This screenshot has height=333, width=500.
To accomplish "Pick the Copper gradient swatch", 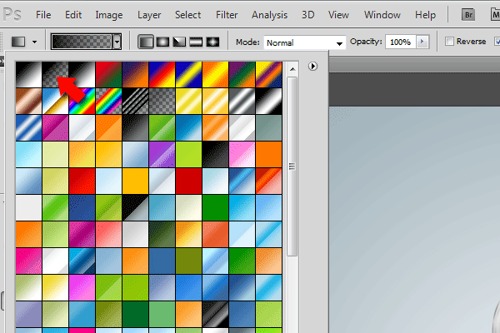I will pos(28,101).
